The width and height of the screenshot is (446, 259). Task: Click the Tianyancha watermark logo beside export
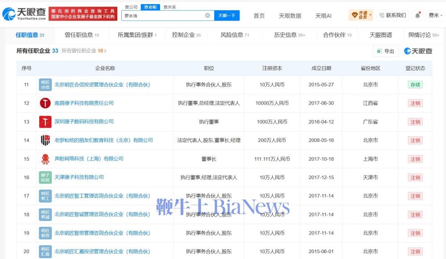[418, 51]
